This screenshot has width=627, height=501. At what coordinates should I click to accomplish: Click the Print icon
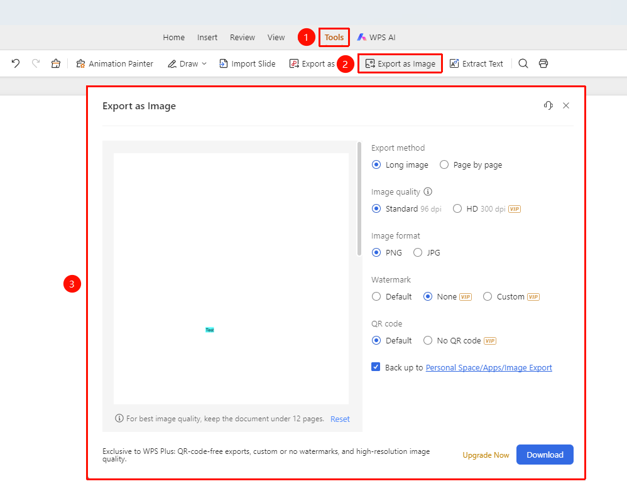pyautogui.click(x=543, y=63)
